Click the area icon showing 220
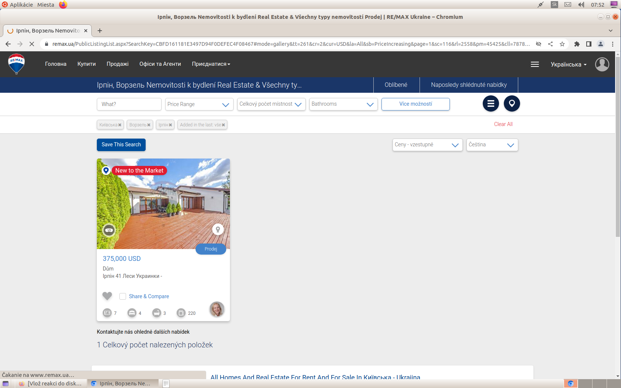The height and width of the screenshot is (388, 621). click(181, 313)
